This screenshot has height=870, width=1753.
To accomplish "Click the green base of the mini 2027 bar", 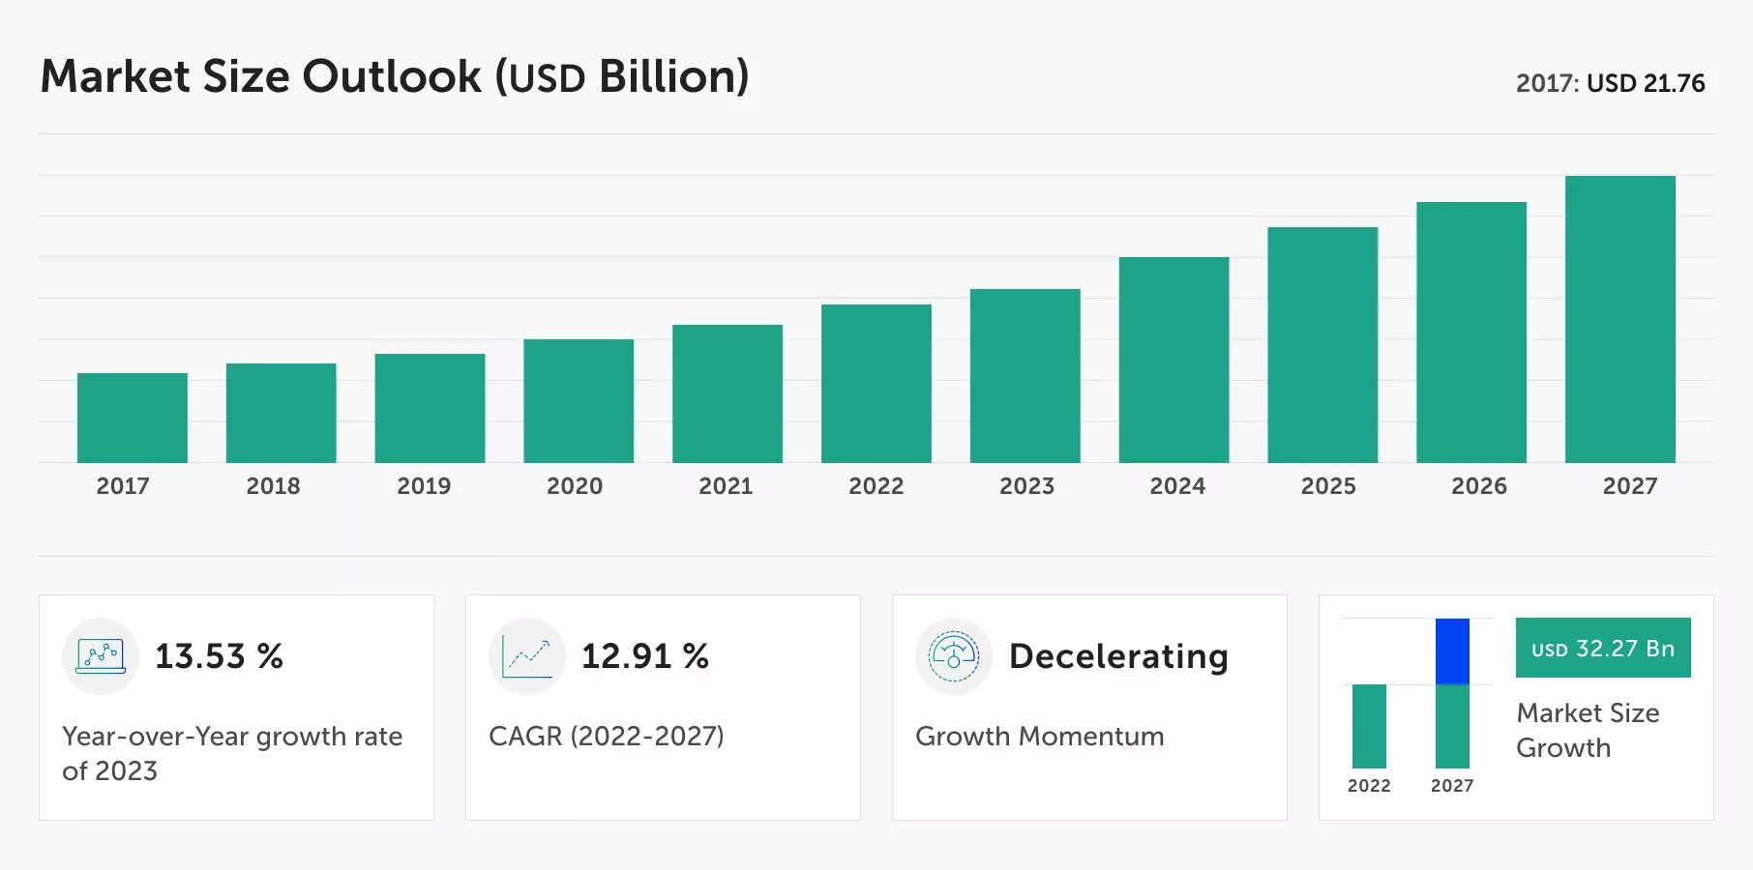I will tap(1452, 726).
